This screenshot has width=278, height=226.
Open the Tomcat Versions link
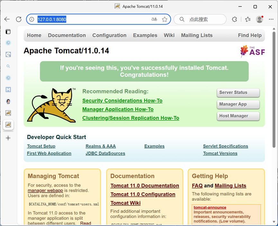(220, 153)
